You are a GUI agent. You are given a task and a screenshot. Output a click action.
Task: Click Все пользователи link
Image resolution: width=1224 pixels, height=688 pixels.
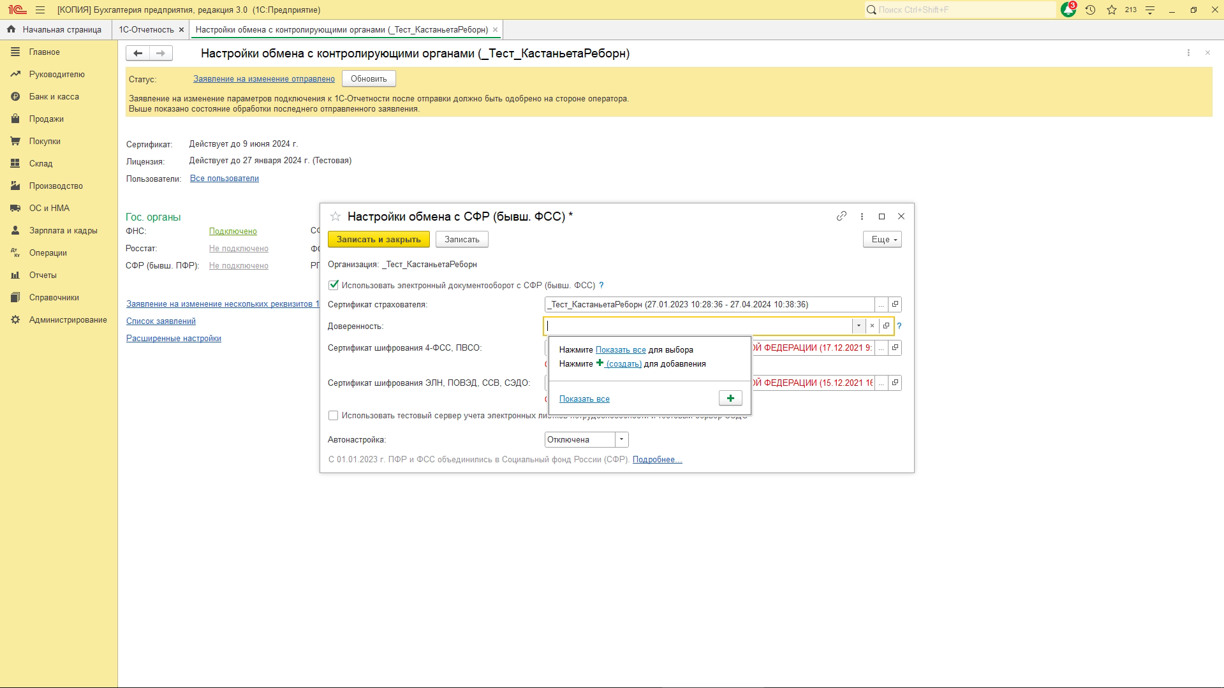click(225, 179)
